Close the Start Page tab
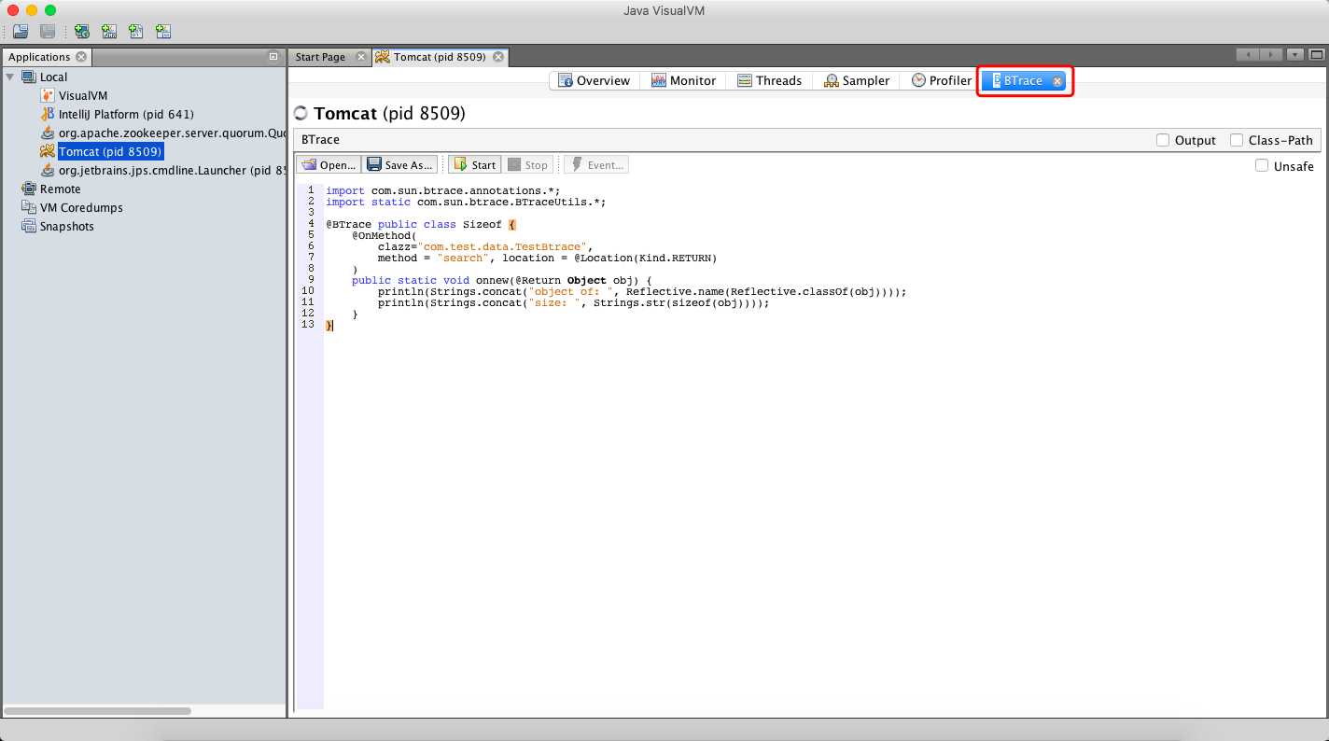The height and width of the screenshot is (741, 1329). pos(361,57)
